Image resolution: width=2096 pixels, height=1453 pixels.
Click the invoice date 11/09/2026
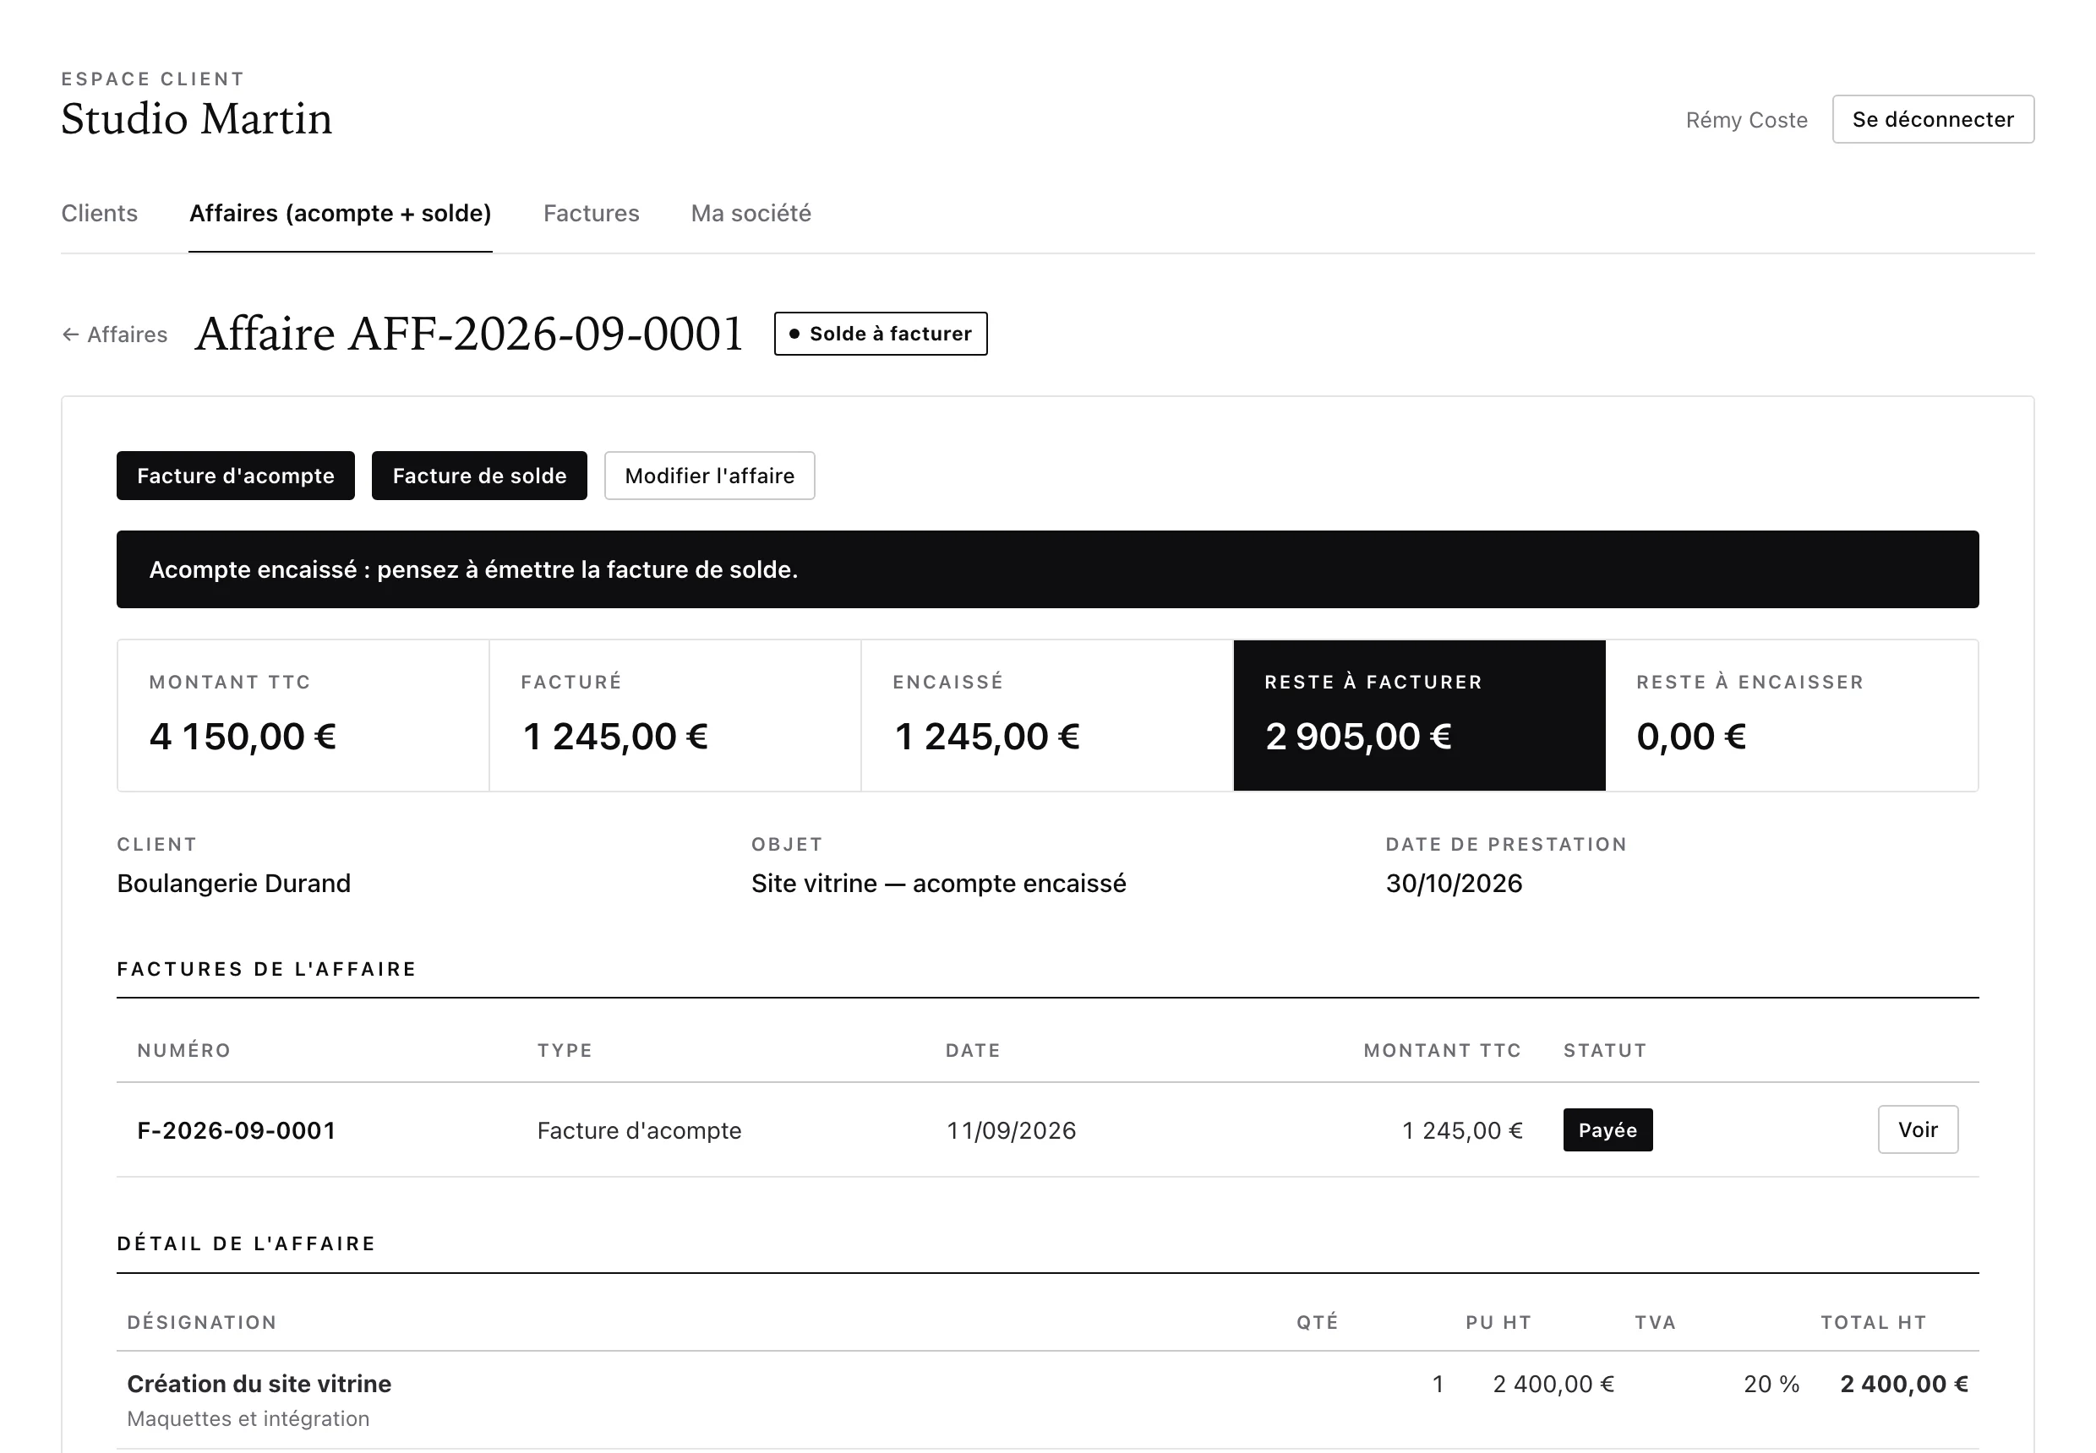[x=1010, y=1130]
